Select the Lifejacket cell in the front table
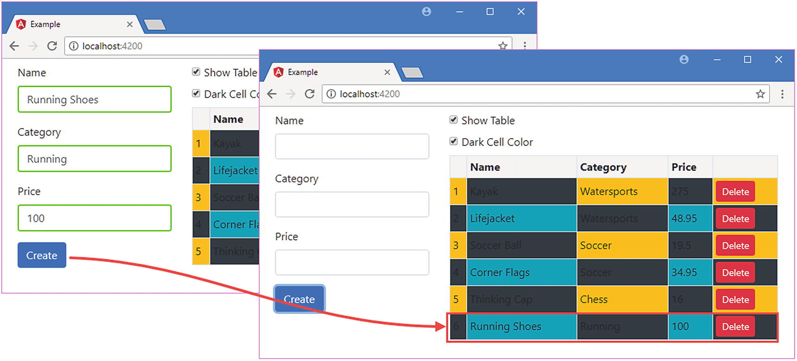 pyautogui.click(x=522, y=219)
